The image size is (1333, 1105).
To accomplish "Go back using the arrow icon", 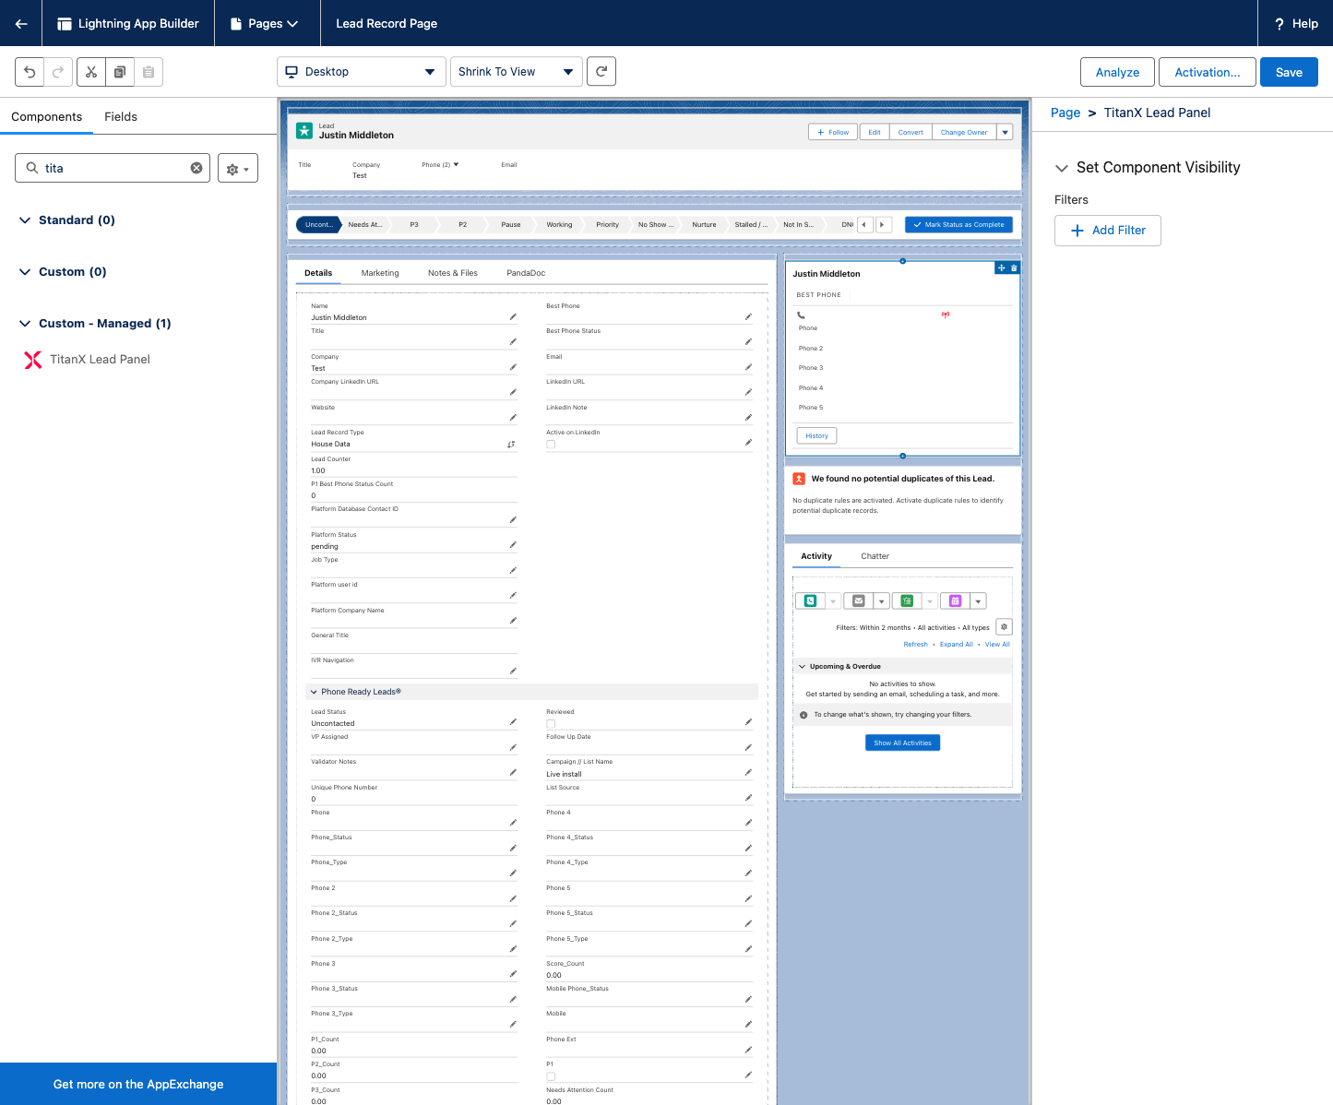I will click(x=20, y=23).
